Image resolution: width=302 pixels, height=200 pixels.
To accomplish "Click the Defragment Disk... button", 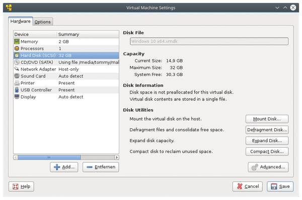I will pyautogui.click(x=267, y=130).
